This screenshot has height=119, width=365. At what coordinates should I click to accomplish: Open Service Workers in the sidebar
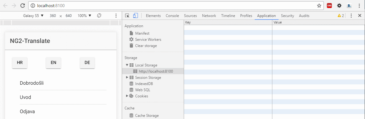148,40
